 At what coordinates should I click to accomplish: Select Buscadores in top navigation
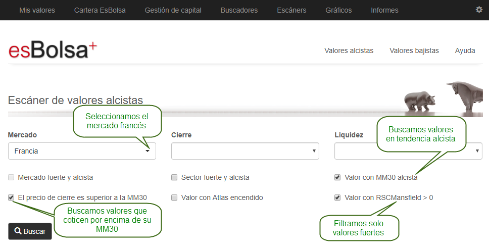[239, 10]
